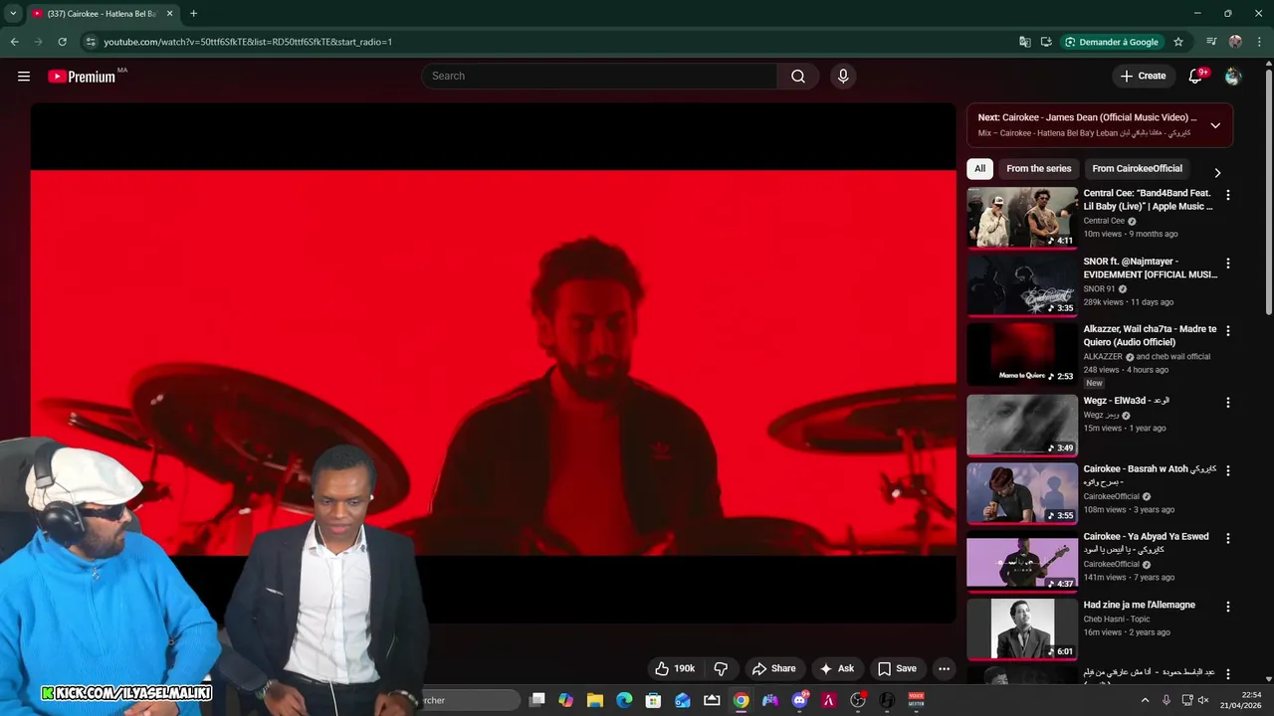Click the Create button
The height and width of the screenshot is (716, 1274).
pyautogui.click(x=1142, y=77)
